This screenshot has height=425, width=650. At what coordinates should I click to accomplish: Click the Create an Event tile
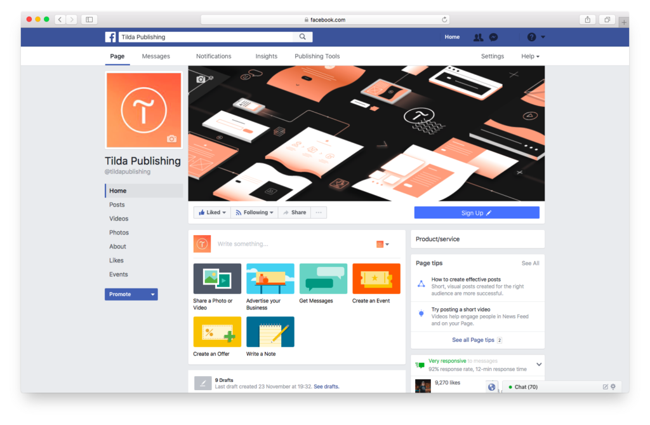[x=376, y=284]
